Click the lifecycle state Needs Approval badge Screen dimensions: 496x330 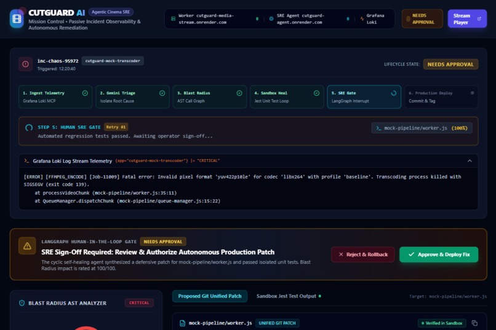click(450, 64)
